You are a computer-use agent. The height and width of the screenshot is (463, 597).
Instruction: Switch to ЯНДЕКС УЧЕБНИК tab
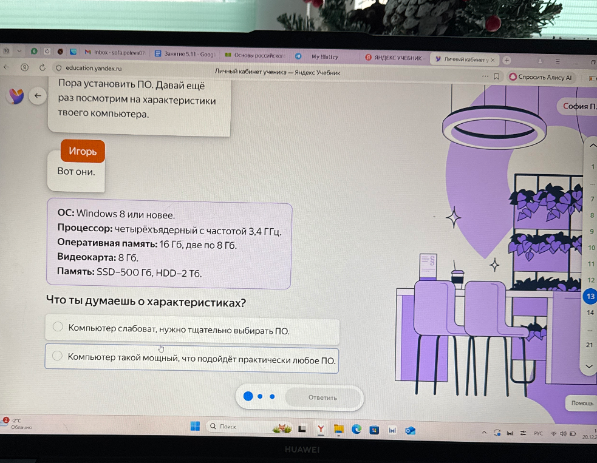(395, 58)
